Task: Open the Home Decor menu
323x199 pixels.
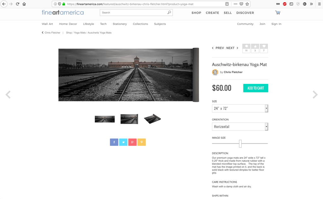Action: click(68, 24)
